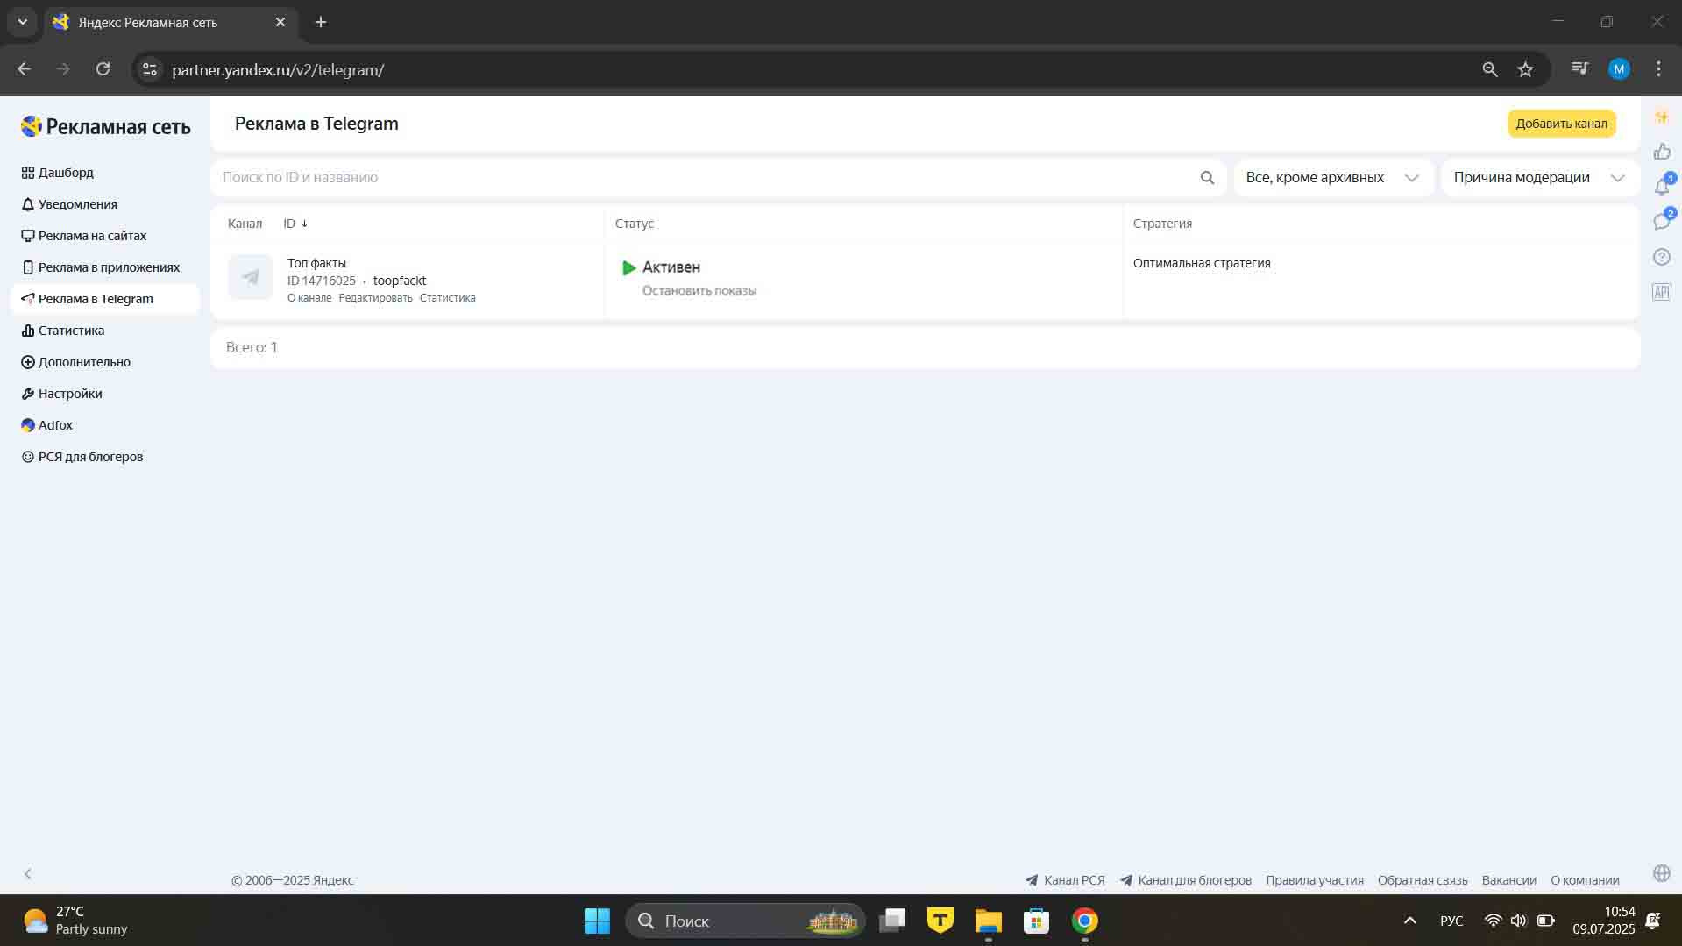The width and height of the screenshot is (1682, 946).
Task: Bookmark this page with the star icon
Action: coord(1526,69)
